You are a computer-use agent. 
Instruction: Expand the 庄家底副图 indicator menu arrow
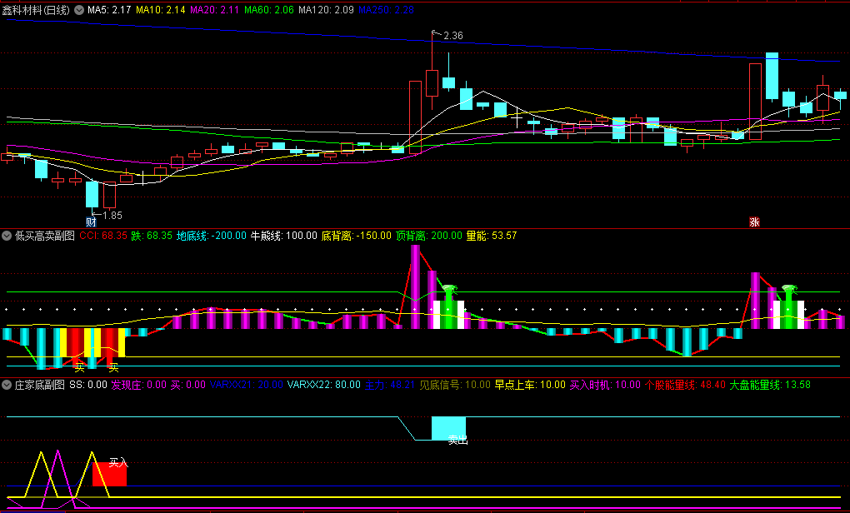click(7, 385)
